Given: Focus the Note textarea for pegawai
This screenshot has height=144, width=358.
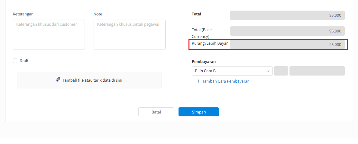Looking at the screenshot, I should click(129, 34).
